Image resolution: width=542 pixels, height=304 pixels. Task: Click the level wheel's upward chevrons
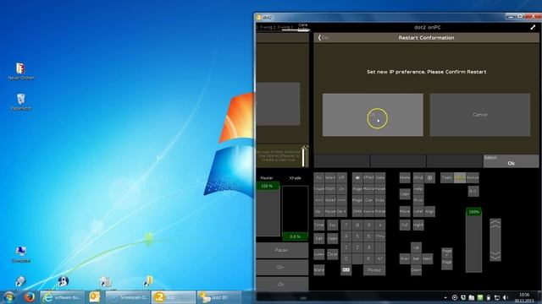point(495,224)
